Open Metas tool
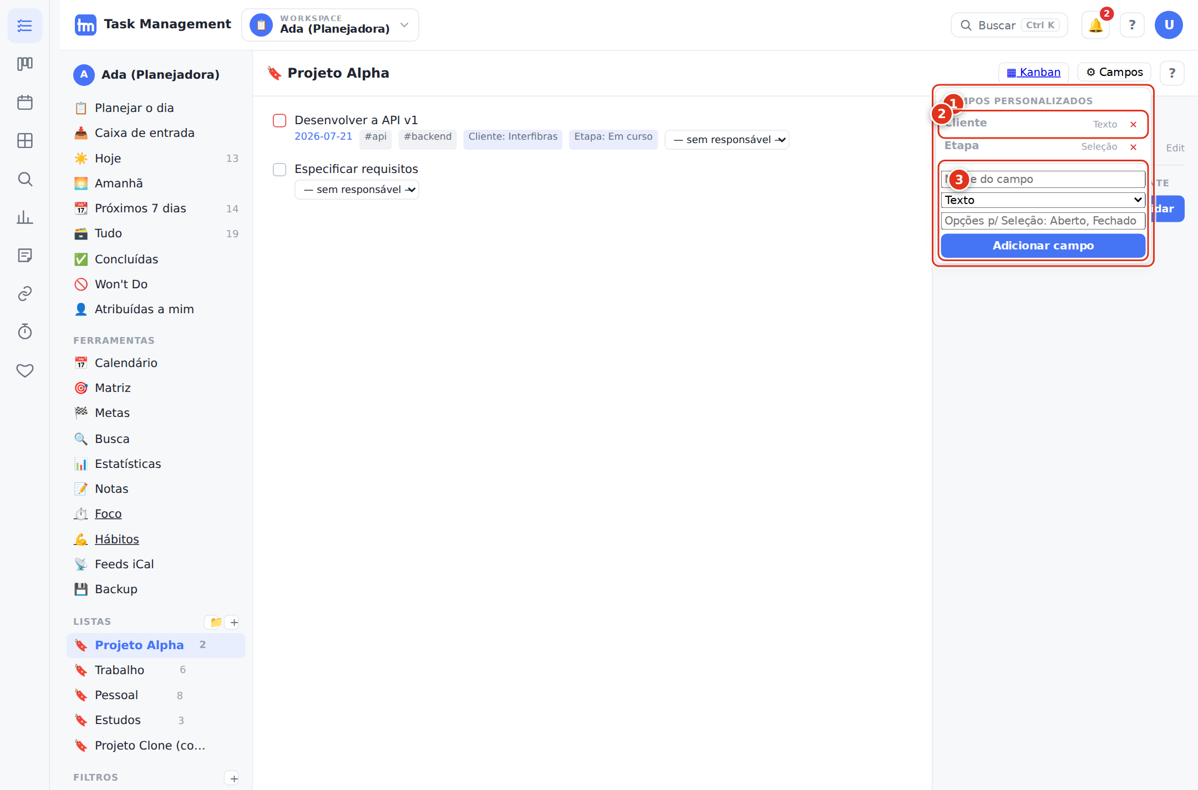This screenshot has width=1198, height=790. point(156,412)
